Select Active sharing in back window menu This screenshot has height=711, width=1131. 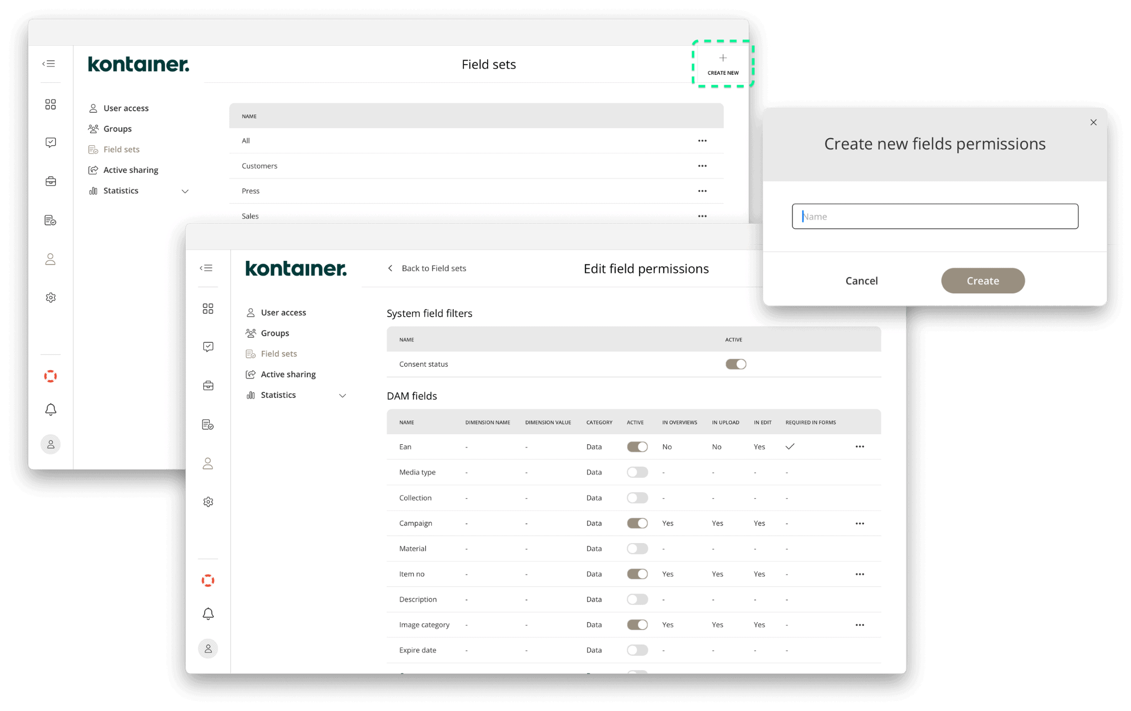click(x=131, y=170)
